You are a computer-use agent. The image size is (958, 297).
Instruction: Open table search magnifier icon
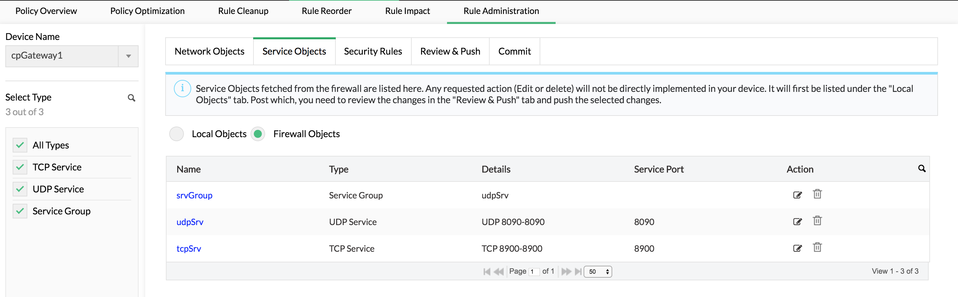pos(922,169)
